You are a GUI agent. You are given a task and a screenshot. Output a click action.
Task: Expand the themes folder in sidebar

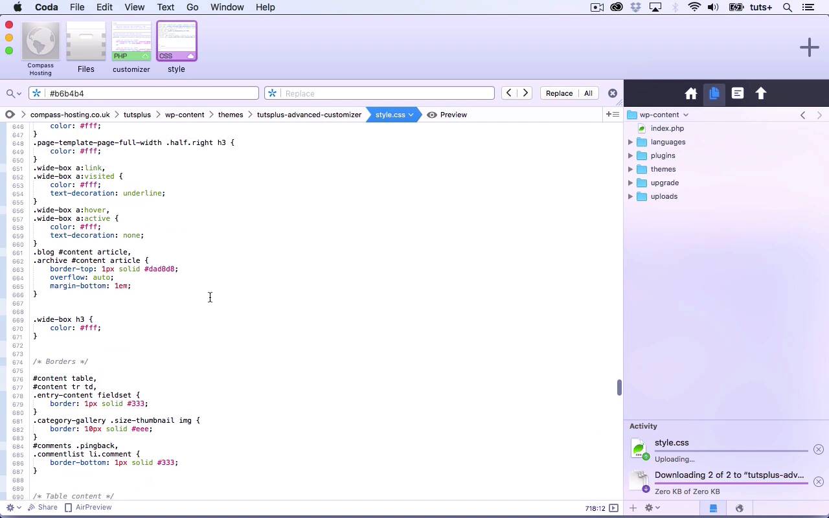(630, 169)
